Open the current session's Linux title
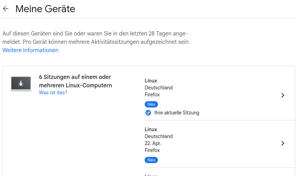This screenshot has width=296, height=176. point(151,81)
